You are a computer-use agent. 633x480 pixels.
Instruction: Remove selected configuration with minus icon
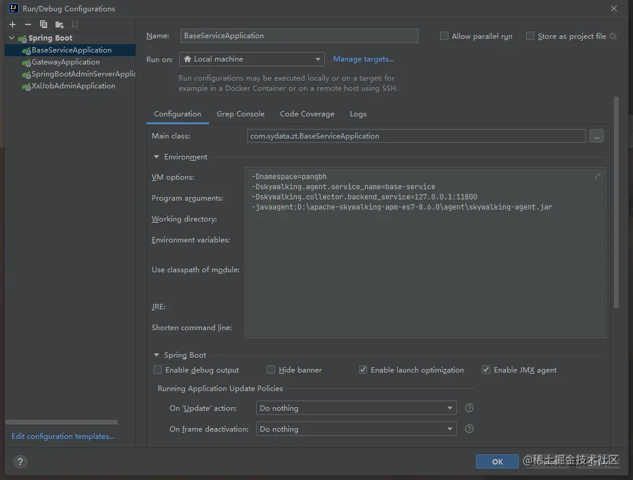[x=28, y=24]
